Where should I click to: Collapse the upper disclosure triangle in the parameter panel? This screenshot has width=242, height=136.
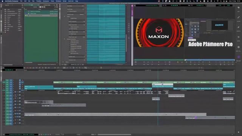[x=65, y=16]
